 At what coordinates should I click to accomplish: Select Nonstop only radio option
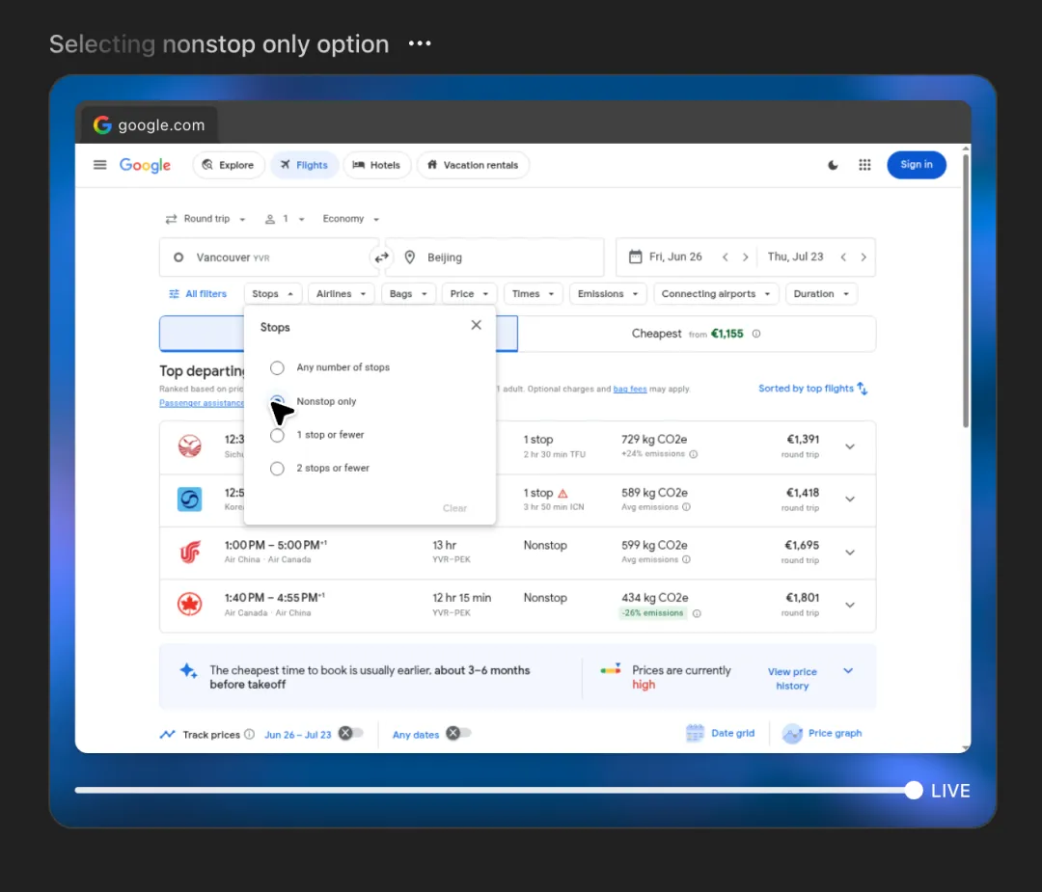(277, 401)
